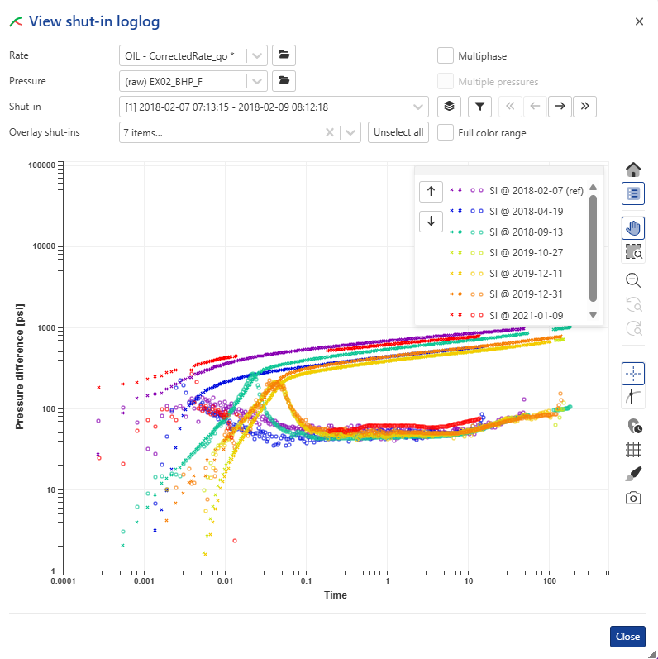Screen dimensions: 658x659
Task: Toggle grid lines on the plot
Action: 633,450
